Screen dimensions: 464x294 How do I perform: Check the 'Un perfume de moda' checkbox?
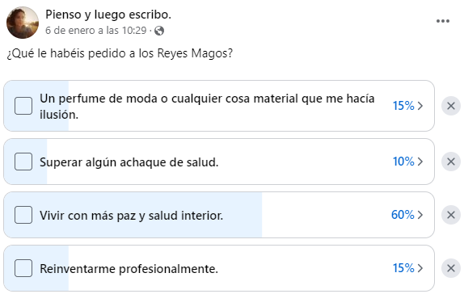click(23, 106)
